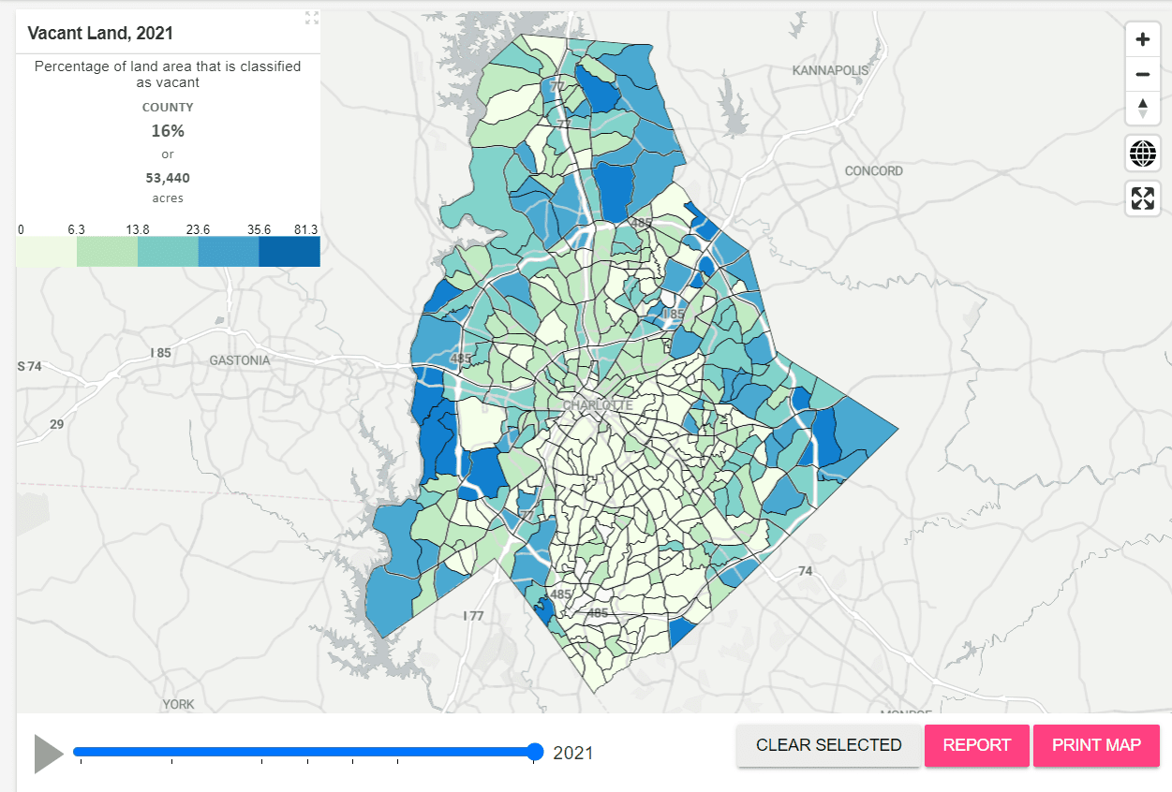Viewport: 1172px width, 792px height.
Task: Click the year slider handle
Action: point(535,751)
